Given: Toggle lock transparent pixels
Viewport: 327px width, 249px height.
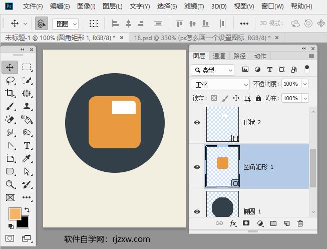Looking at the screenshot, I should pos(214,98).
